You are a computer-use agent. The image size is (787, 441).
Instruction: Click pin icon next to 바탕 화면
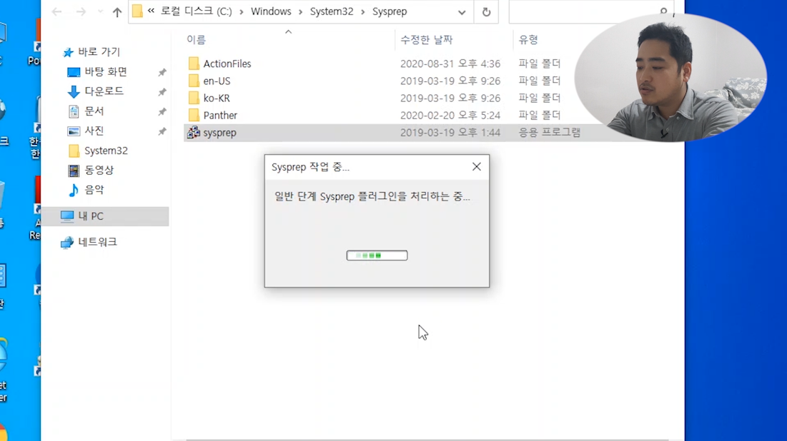tap(162, 72)
